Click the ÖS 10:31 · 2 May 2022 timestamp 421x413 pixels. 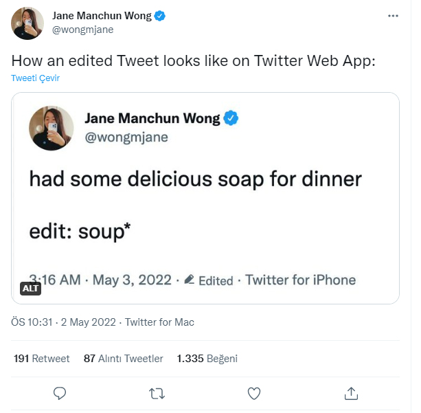click(65, 322)
